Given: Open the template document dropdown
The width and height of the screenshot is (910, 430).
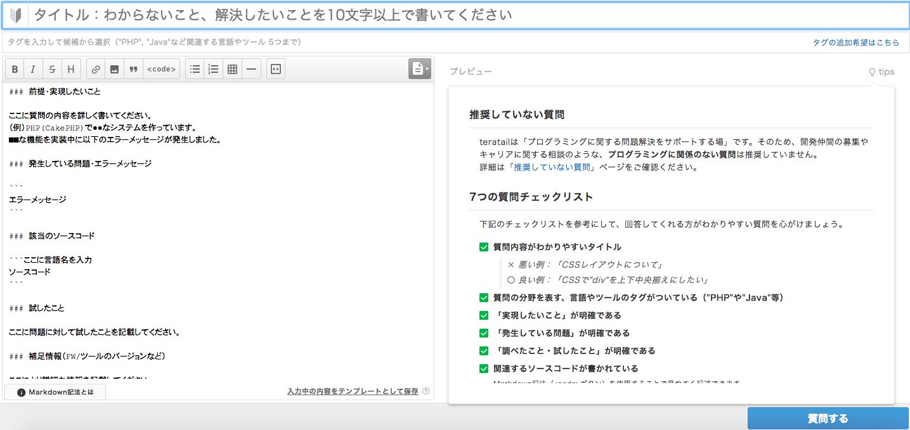Looking at the screenshot, I should coord(420,69).
